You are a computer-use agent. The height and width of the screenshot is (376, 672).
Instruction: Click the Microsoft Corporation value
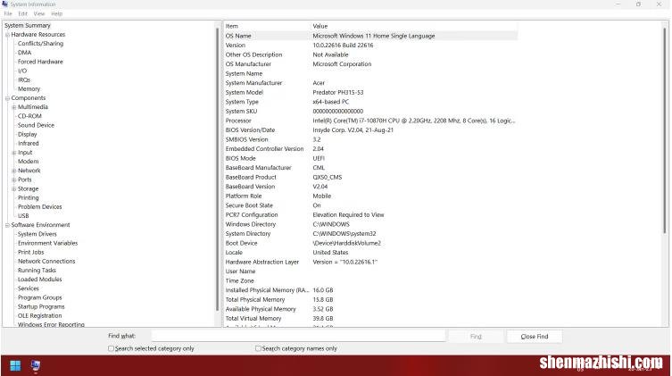click(x=342, y=64)
